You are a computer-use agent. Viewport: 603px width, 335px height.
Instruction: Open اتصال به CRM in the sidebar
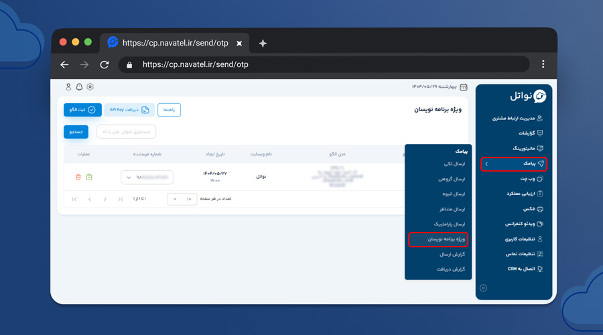tap(525, 269)
